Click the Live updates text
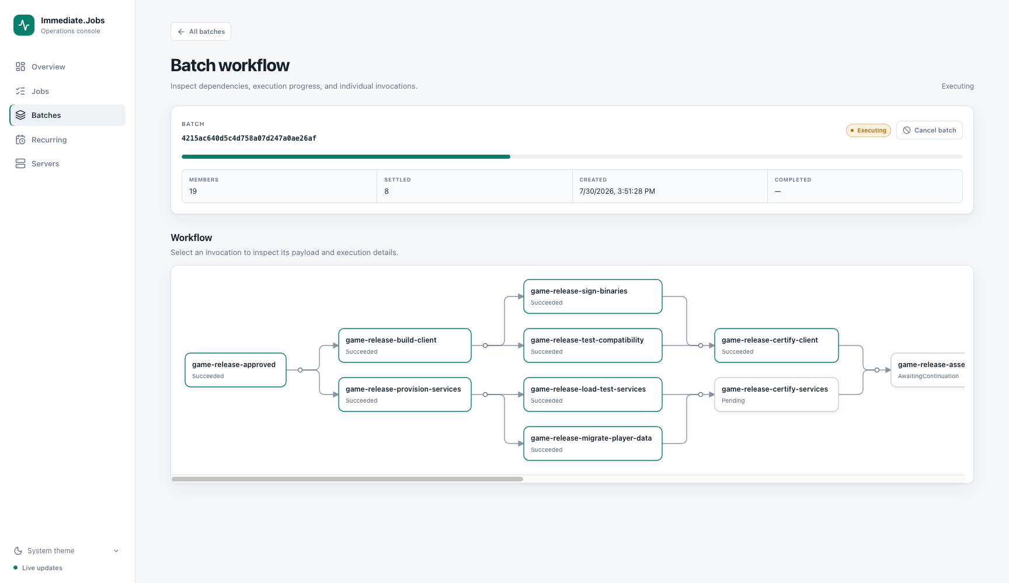This screenshot has height=583, width=1009. (x=42, y=568)
